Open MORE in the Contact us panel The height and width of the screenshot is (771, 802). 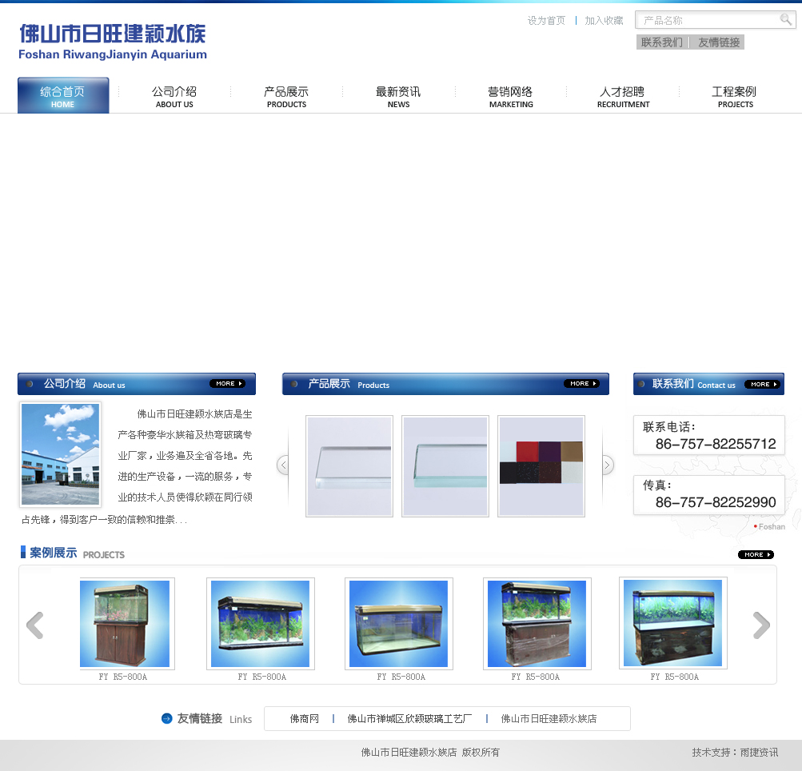762,385
